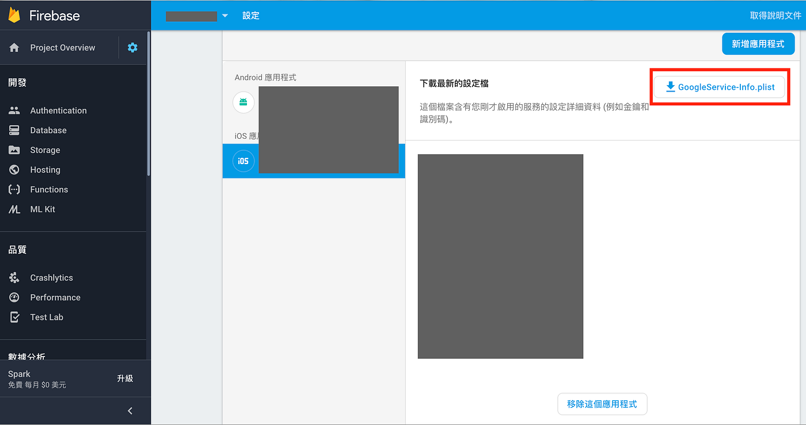Collapse the sidebar with the chevron

(x=130, y=411)
